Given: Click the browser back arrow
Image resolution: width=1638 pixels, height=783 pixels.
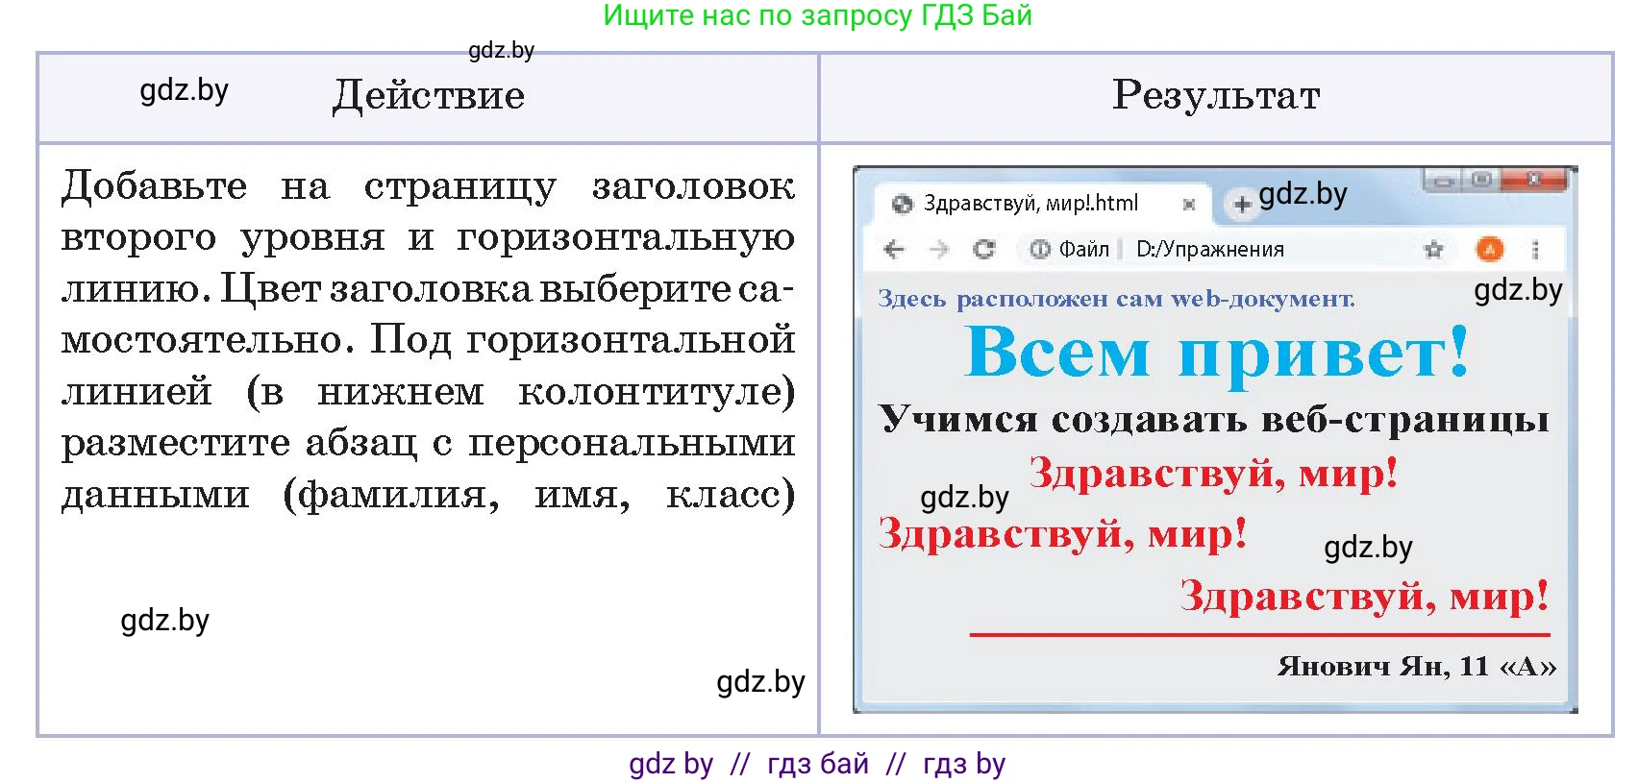Looking at the screenshot, I should tap(894, 250).
